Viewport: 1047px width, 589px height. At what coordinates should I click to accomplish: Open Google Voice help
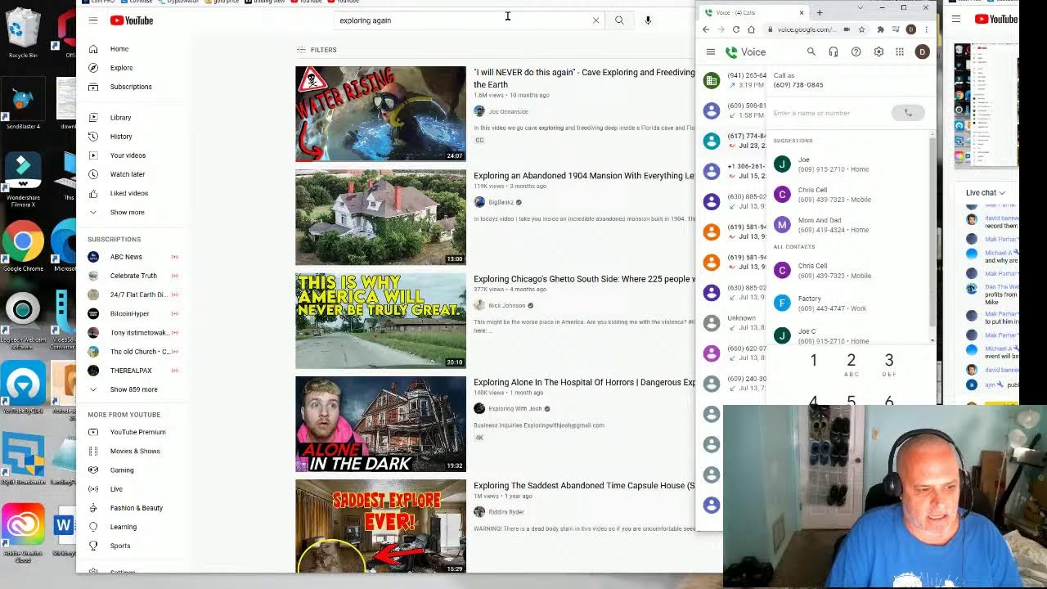click(x=856, y=52)
